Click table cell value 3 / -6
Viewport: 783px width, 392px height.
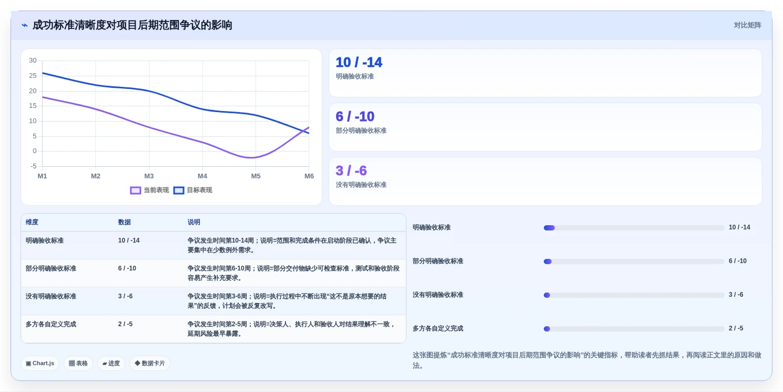tap(126, 296)
